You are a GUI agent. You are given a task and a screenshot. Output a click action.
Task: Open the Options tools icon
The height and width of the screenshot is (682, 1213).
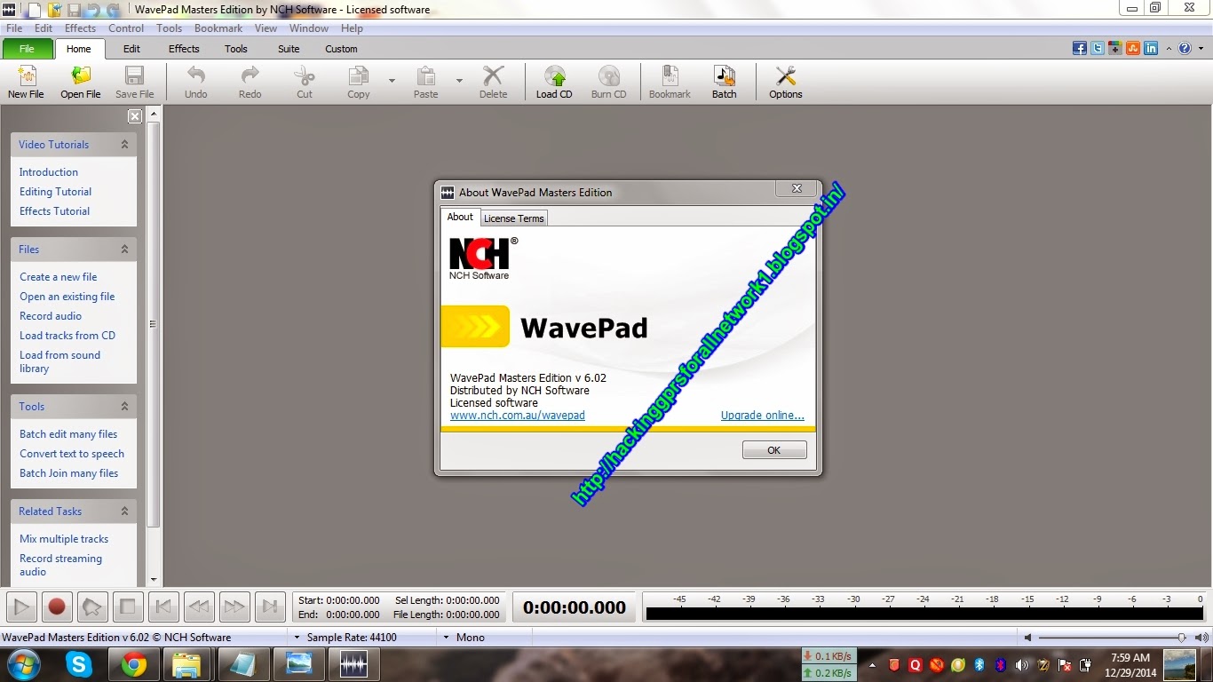tap(785, 82)
